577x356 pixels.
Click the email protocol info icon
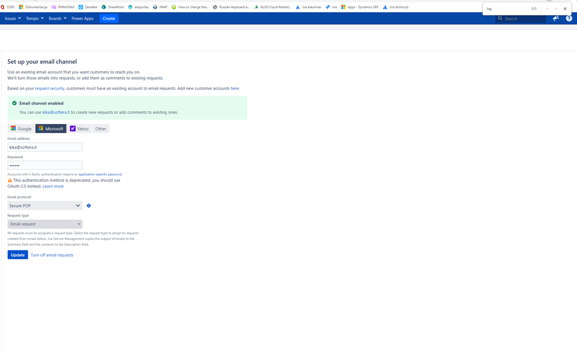(89, 205)
